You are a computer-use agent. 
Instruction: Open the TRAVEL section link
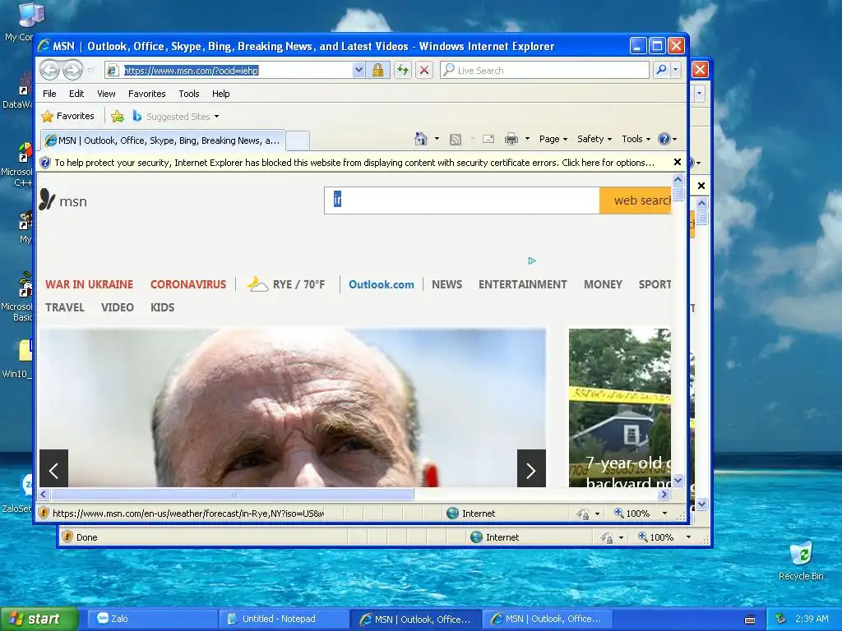(x=65, y=307)
